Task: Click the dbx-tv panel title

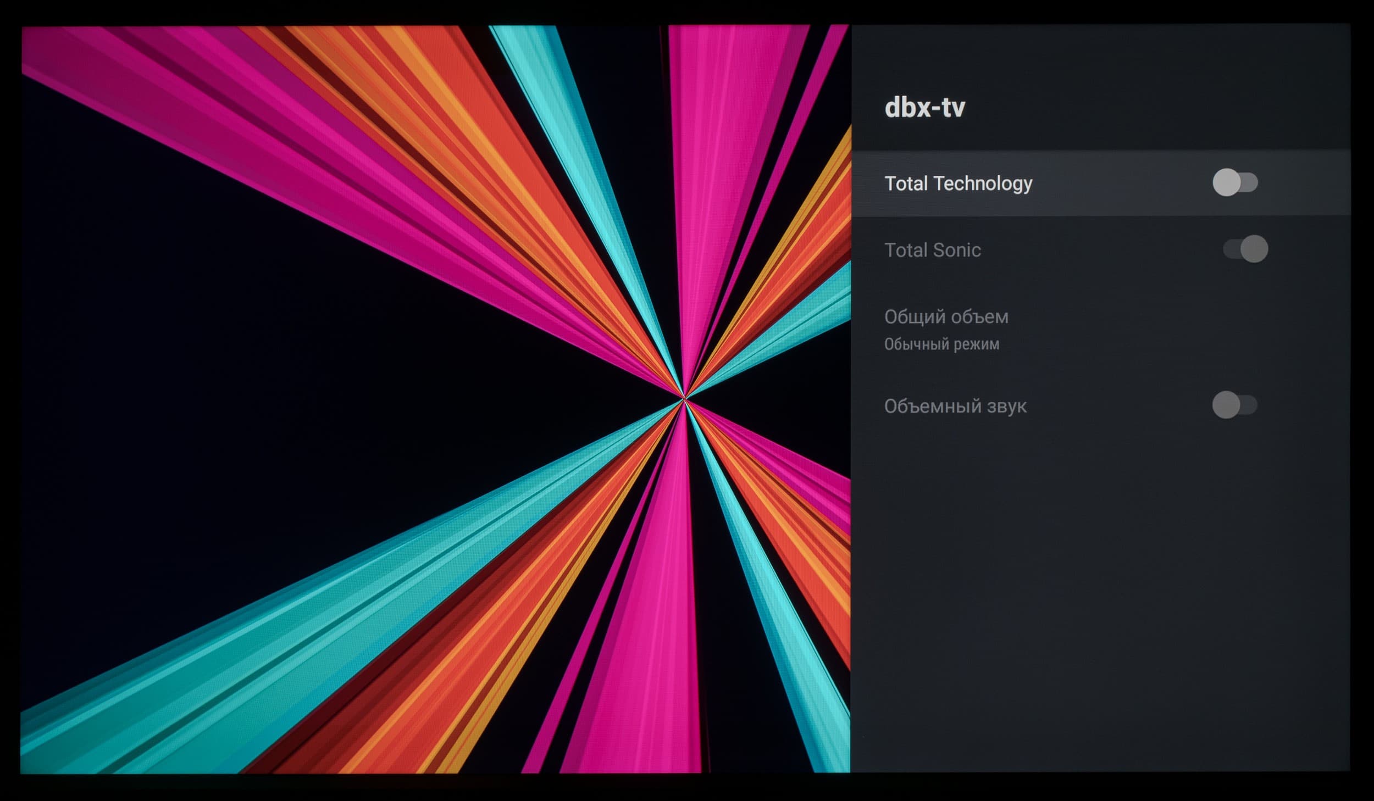Action: [x=924, y=108]
